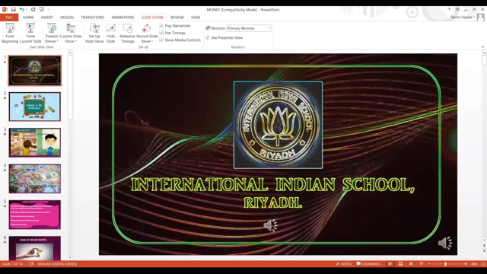Select slide 3 cartoon kids thumbnail
Viewport: 487px width, 274px height.
35,142
